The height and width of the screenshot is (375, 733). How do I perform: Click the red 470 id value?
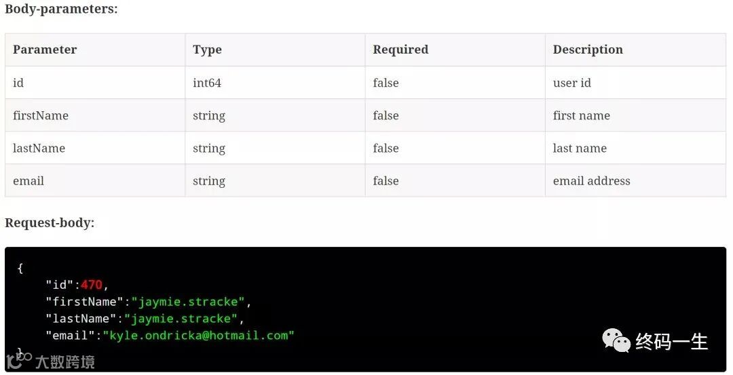coord(92,285)
